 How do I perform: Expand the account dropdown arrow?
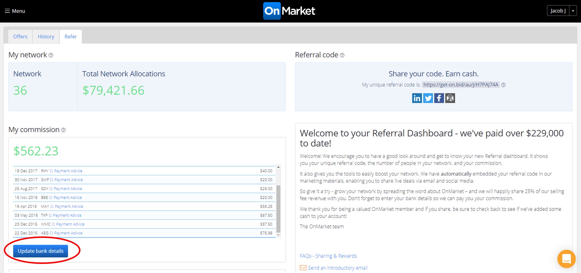coord(573,11)
